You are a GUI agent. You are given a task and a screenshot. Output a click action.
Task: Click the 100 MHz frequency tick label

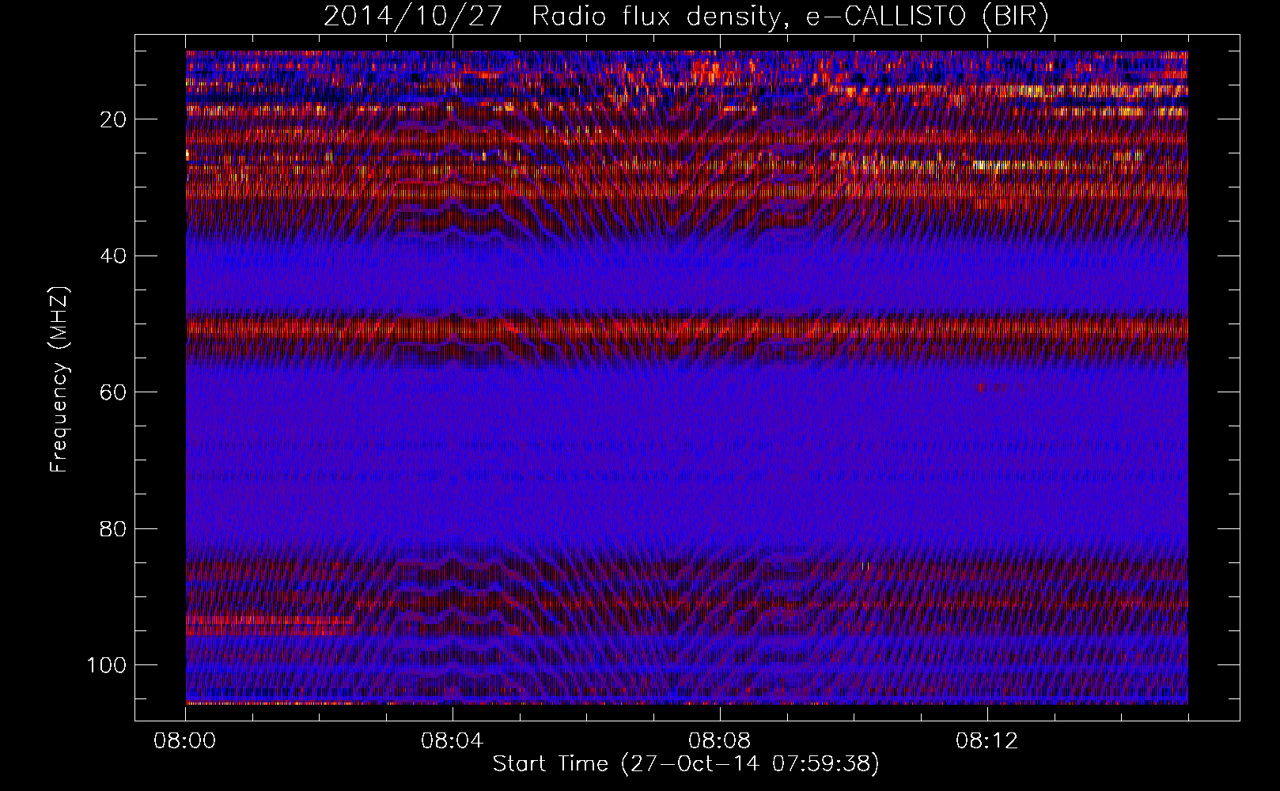click(x=108, y=664)
